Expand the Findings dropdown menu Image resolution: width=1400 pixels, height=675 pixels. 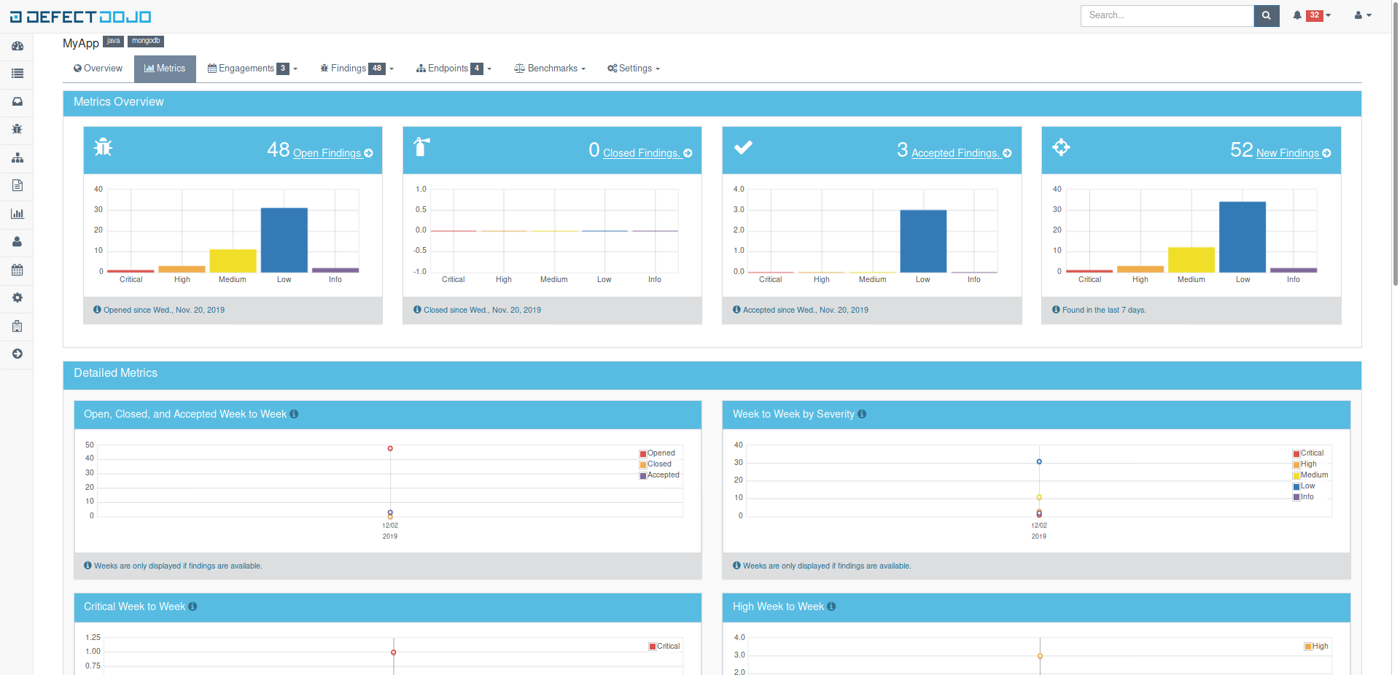(x=357, y=69)
